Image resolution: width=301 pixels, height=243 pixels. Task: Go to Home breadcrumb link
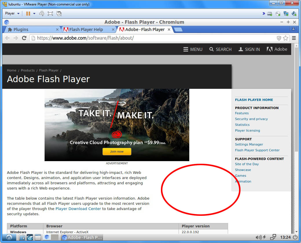coord(12,70)
